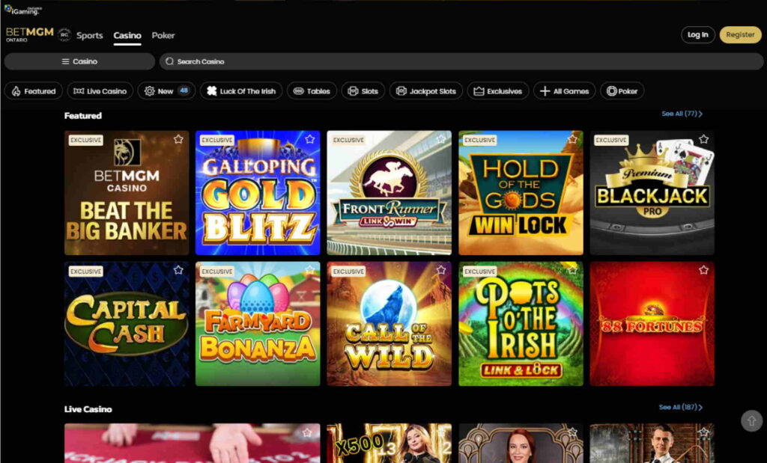
Task: Expand Live Casino via See All (187)
Action: click(x=680, y=408)
